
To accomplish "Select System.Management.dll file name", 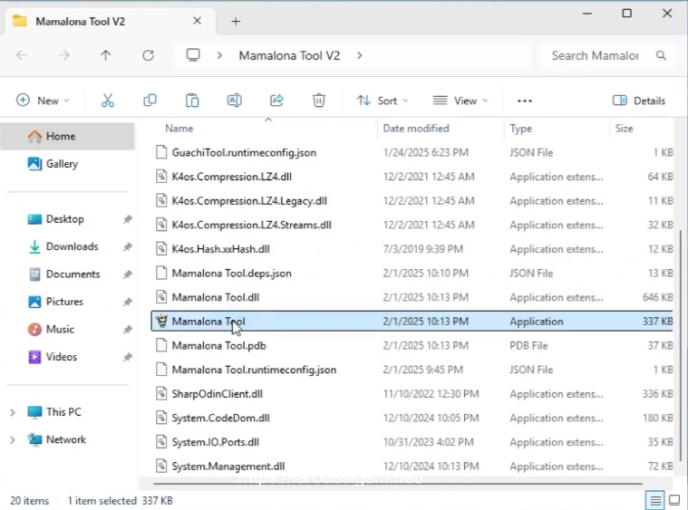I will (228, 467).
